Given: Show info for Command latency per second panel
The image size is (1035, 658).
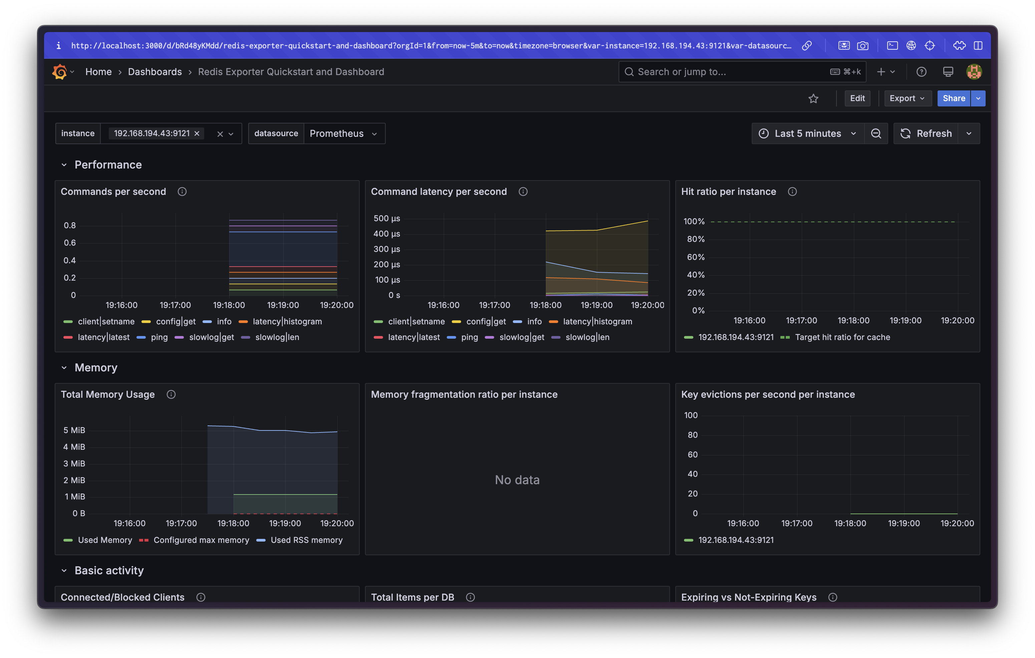Looking at the screenshot, I should click(x=523, y=192).
